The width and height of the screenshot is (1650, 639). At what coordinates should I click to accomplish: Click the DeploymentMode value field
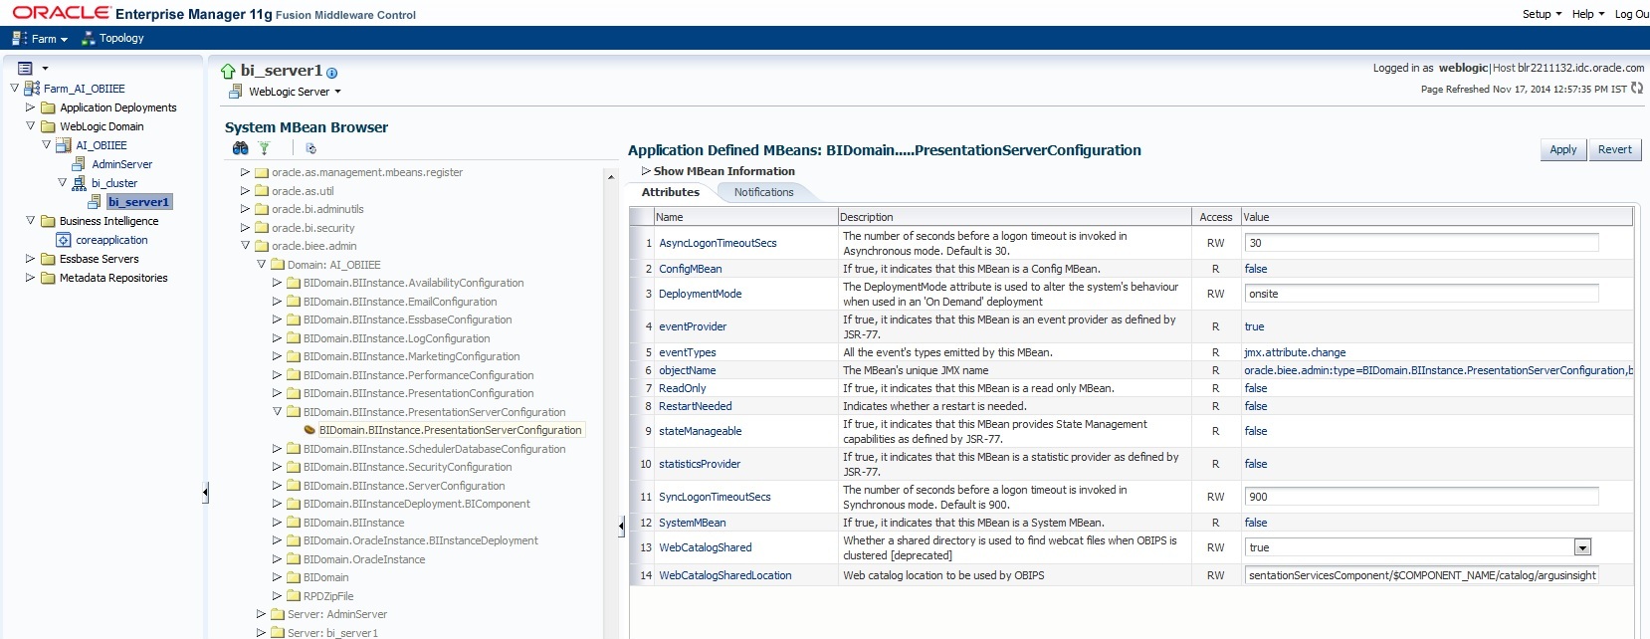click(x=1421, y=294)
